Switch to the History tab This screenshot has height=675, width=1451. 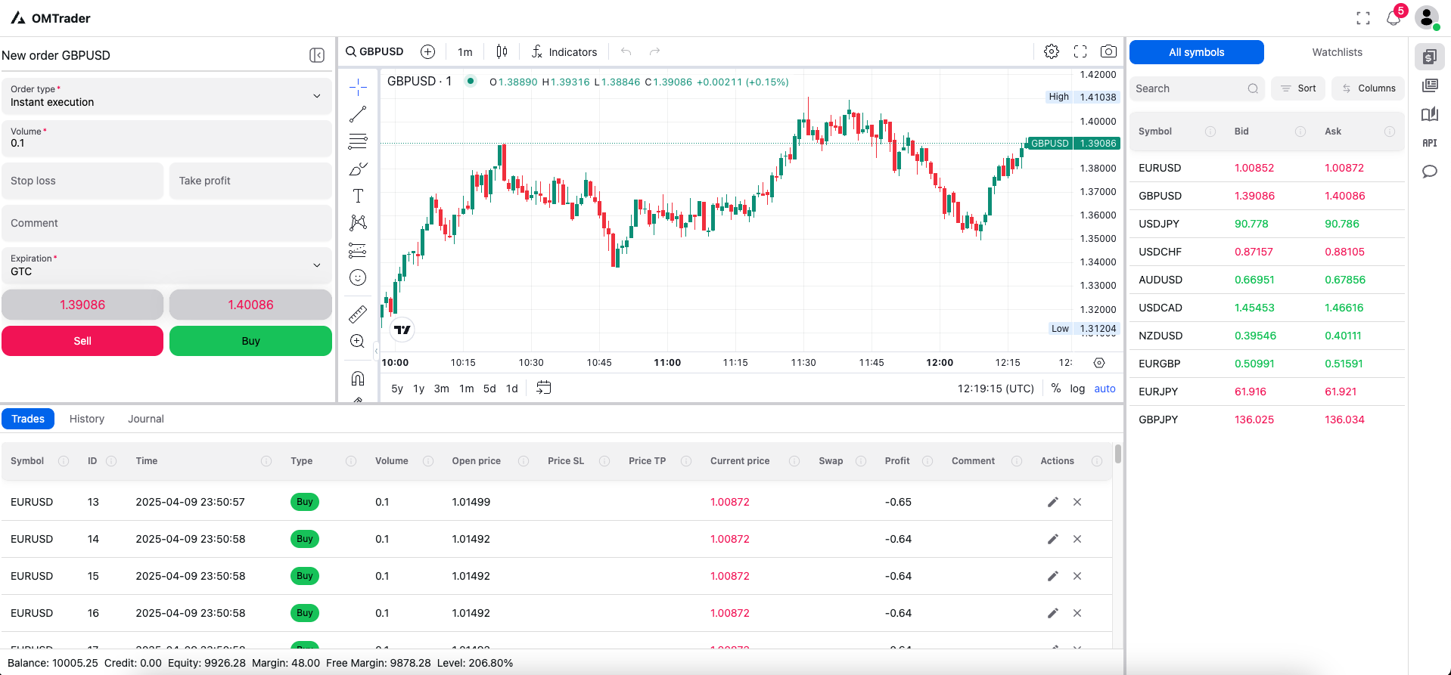click(87, 419)
